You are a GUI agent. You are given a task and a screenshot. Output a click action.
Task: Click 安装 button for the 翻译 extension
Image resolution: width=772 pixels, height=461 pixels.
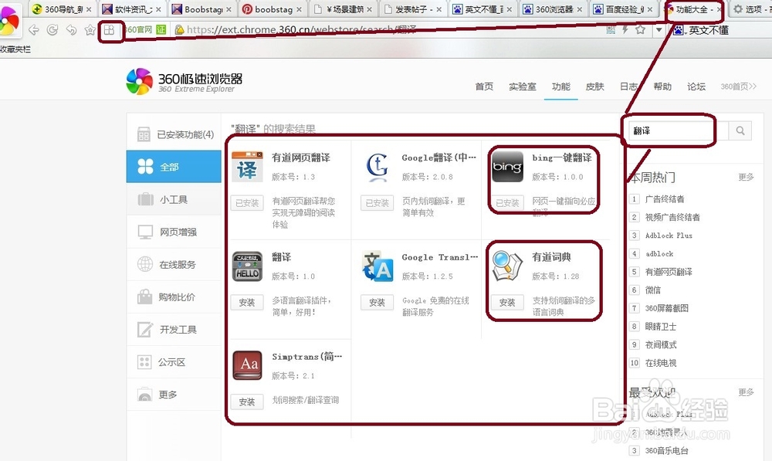coord(246,302)
